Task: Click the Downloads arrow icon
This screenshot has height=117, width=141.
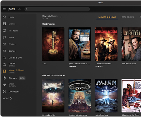Action: point(4,92)
